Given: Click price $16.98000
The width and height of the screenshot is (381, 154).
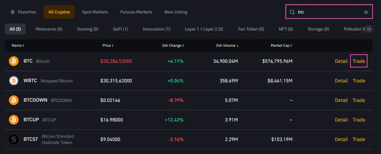Looking at the screenshot, I should pyautogui.click(x=111, y=120).
